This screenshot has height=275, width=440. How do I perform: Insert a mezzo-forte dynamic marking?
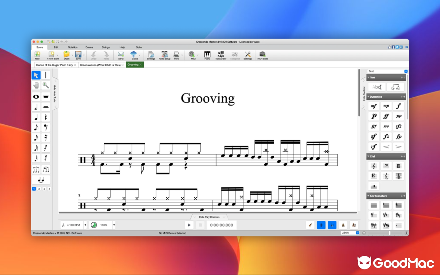[x=373, y=106]
